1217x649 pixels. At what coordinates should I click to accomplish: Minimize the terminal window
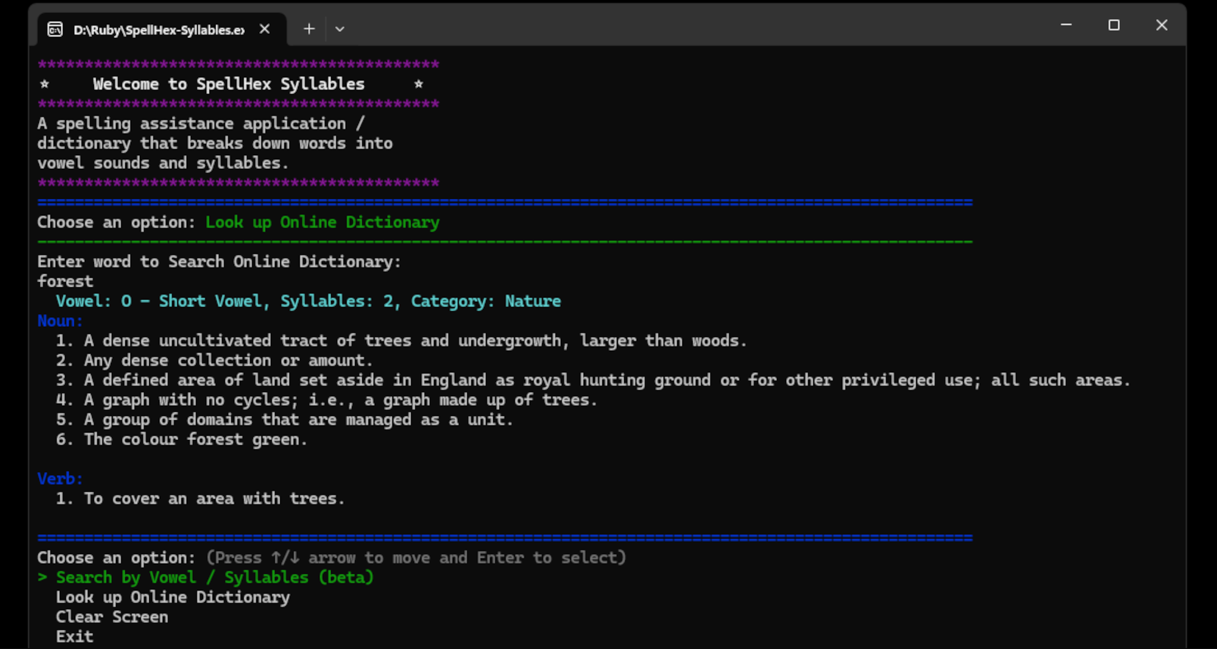pyautogui.click(x=1066, y=25)
